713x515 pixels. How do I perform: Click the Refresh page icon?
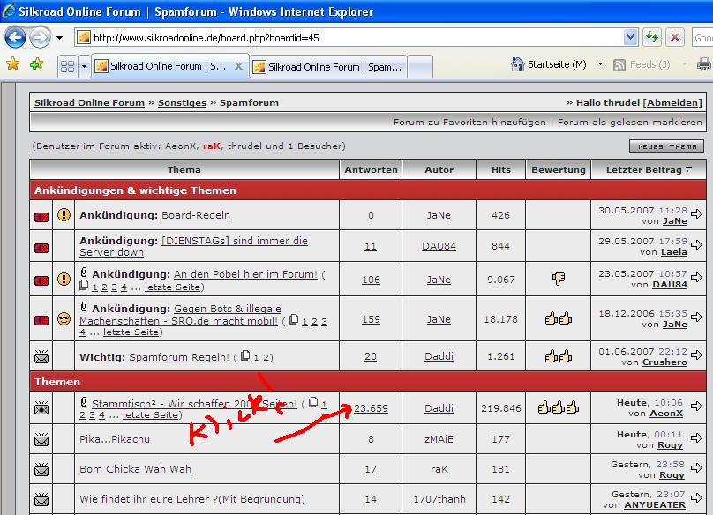(652, 37)
